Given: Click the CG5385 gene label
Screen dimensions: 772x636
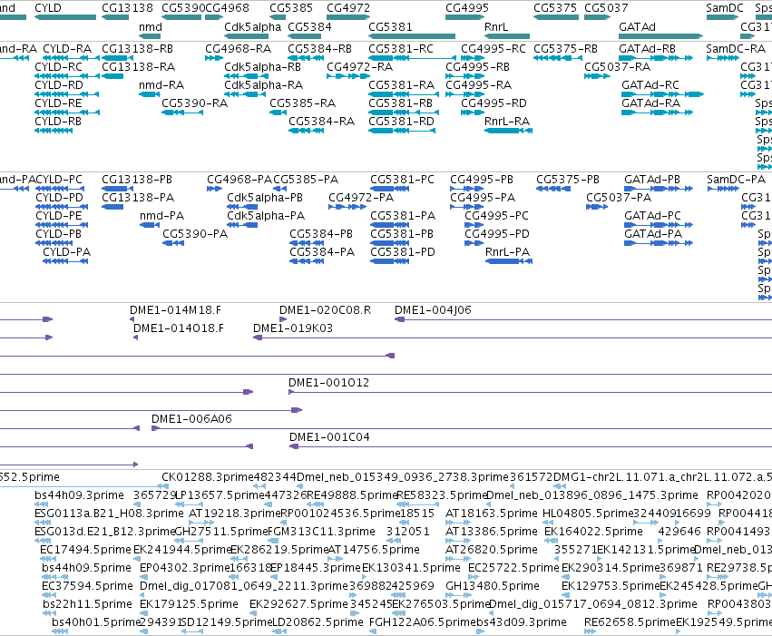Looking at the screenshot, I should click(291, 8).
